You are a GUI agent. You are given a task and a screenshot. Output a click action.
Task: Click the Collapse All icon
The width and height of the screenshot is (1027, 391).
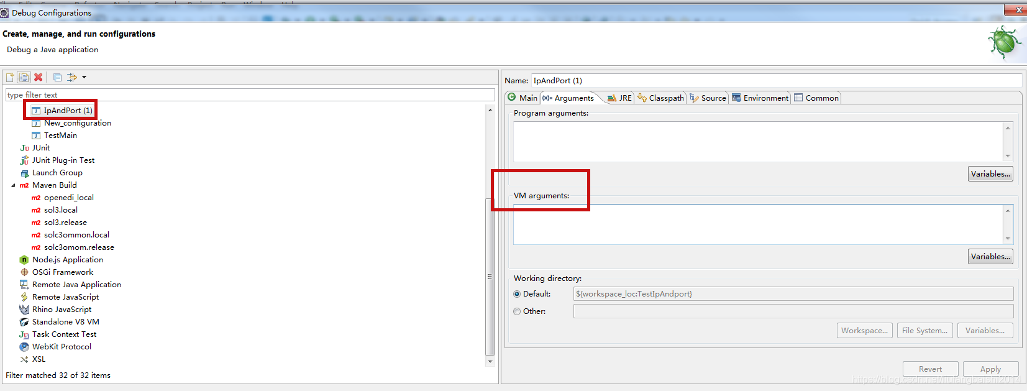coord(57,77)
